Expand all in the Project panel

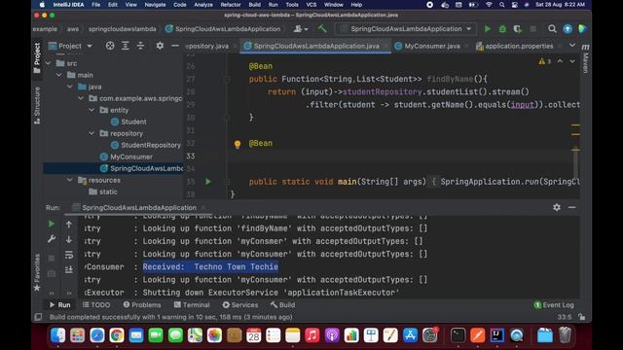tap(126, 46)
